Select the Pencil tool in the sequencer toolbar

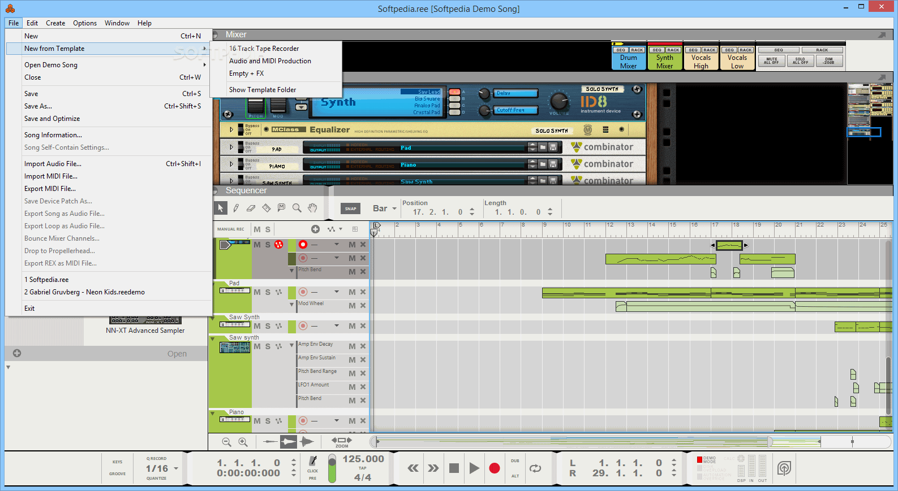tap(236, 208)
